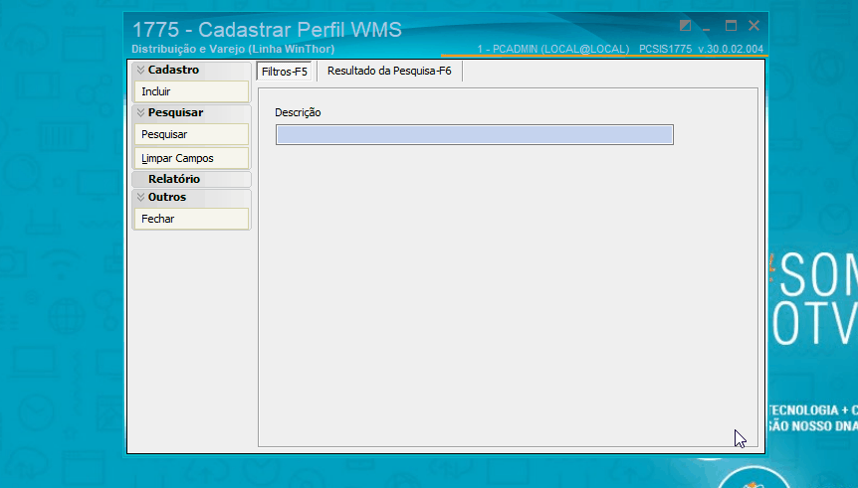Collapse the Cadastro section
Screen dimensions: 858x488
(x=191, y=70)
